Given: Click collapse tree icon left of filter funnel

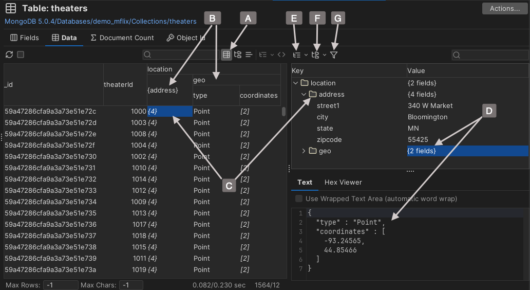Looking at the screenshot, I should click(316, 55).
